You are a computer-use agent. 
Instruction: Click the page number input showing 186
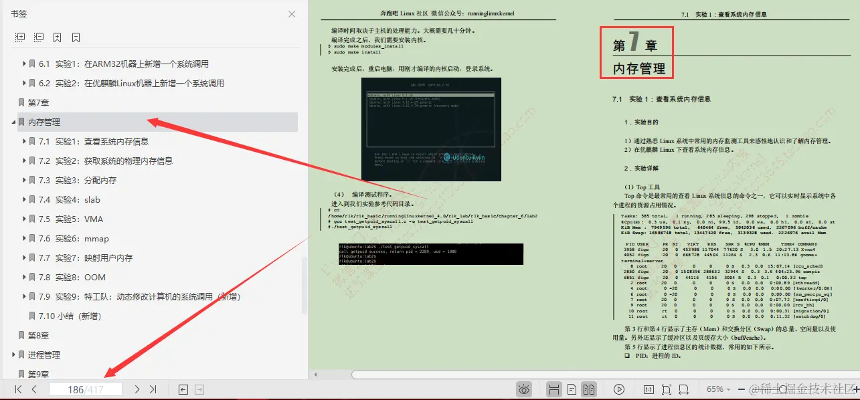(86, 389)
